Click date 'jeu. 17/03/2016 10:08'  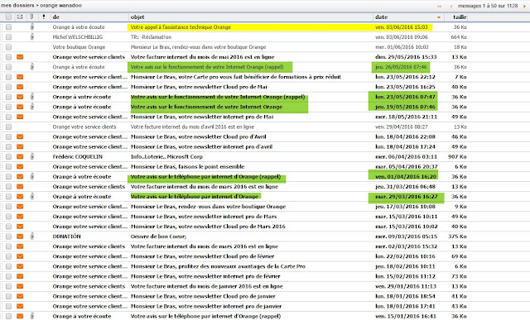click(405, 207)
